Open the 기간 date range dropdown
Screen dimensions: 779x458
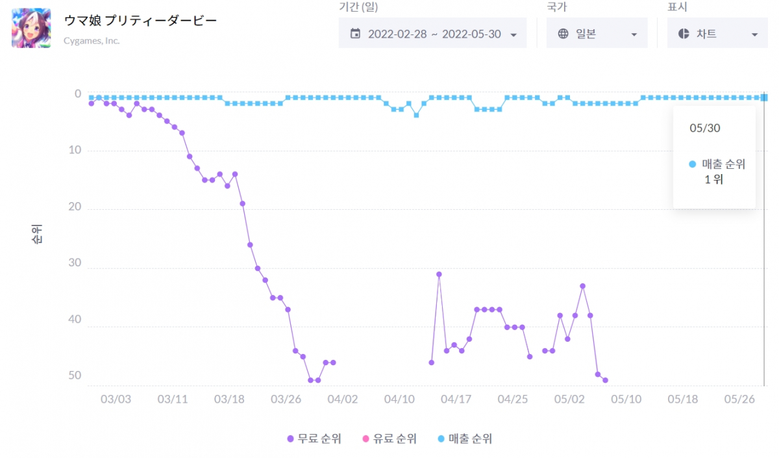click(432, 33)
